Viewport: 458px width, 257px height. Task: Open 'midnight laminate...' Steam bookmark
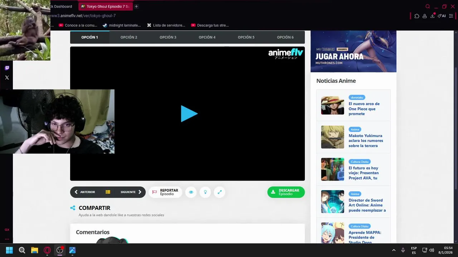tap(122, 25)
